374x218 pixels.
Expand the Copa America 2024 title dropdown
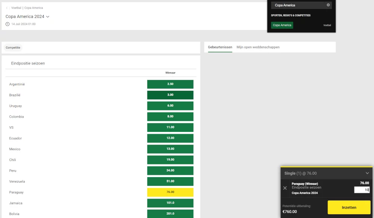pyautogui.click(x=48, y=17)
